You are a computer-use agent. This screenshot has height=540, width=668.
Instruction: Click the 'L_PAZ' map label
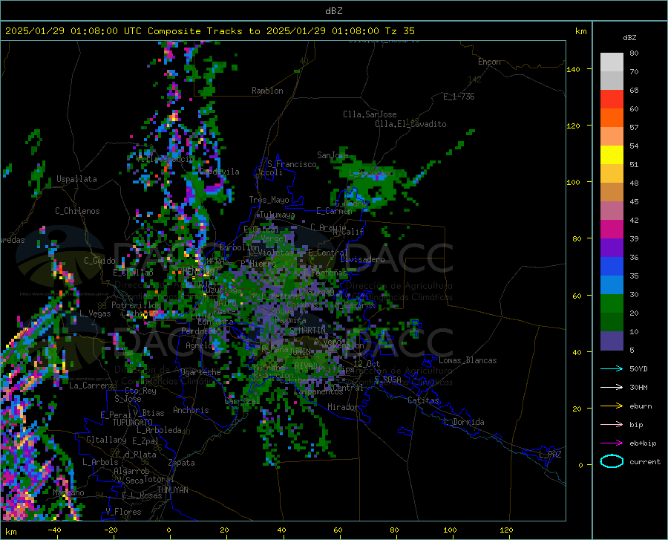click(x=550, y=455)
